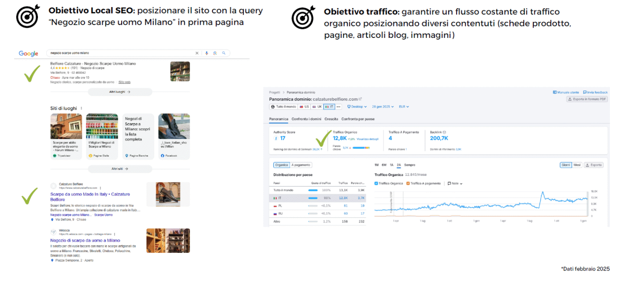Open 'Belfiore Calzature - Negozio Scarpe Uomo Milano' listing

pyautogui.click(x=93, y=63)
